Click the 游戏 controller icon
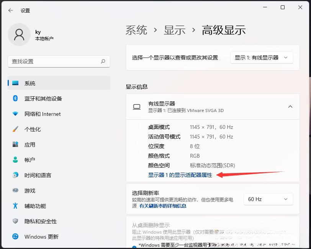 [15, 191]
